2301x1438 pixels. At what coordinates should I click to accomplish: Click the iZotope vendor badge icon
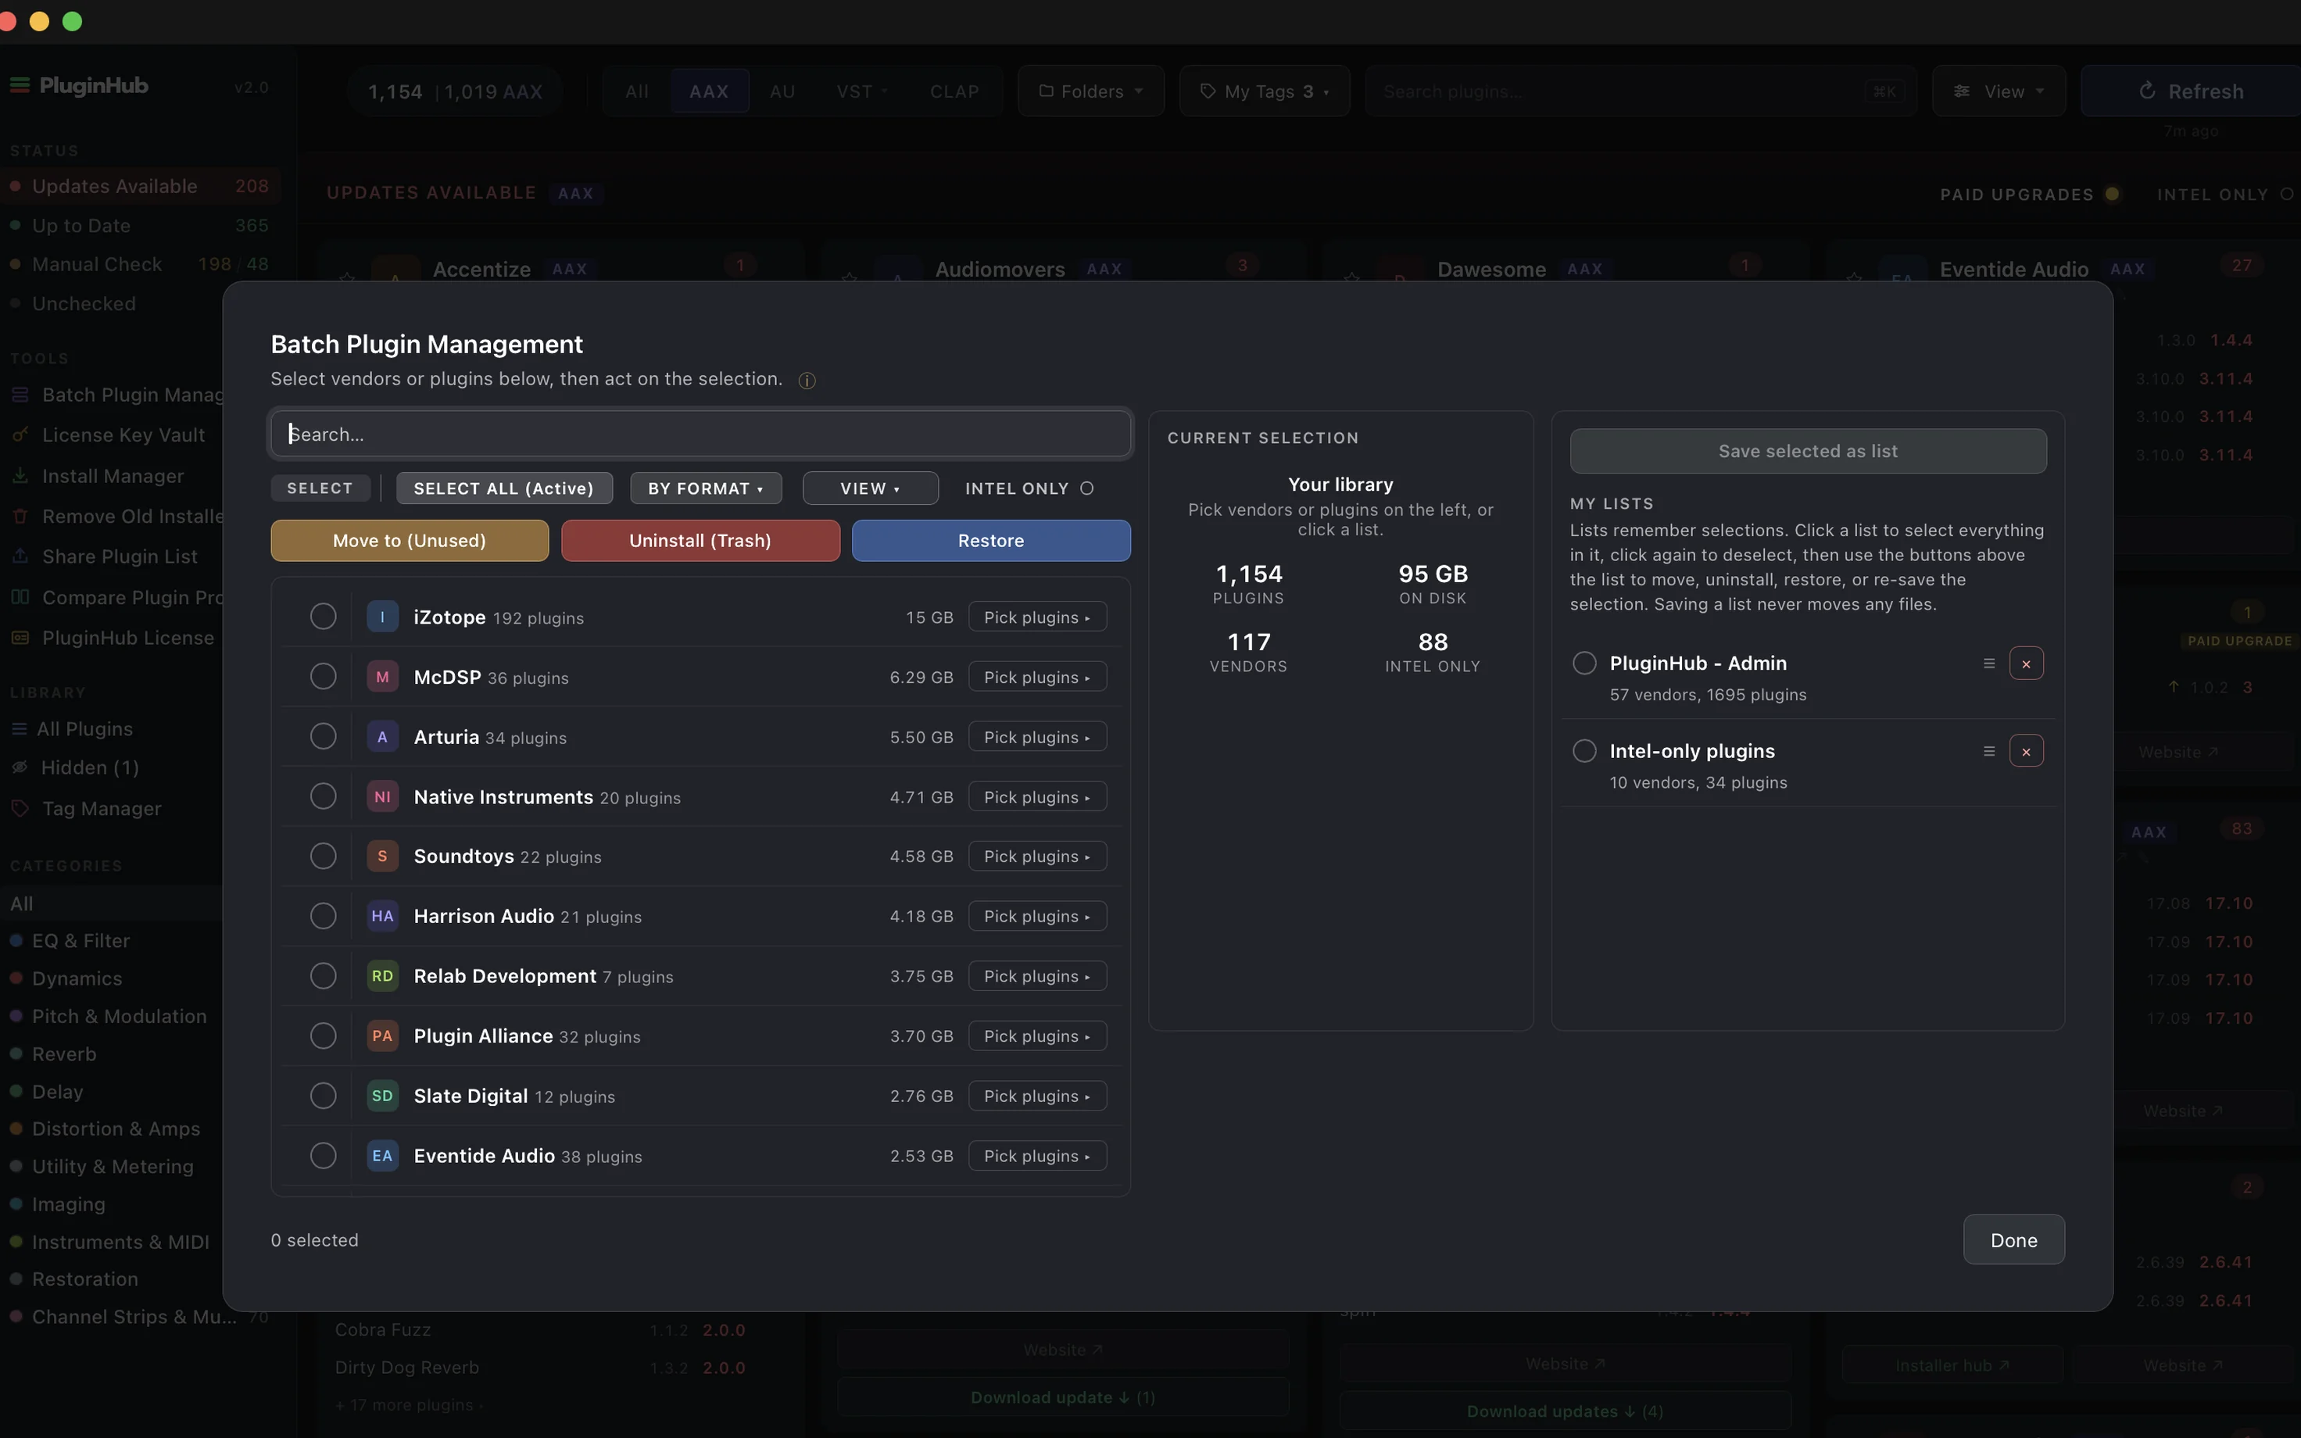(x=382, y=617)
